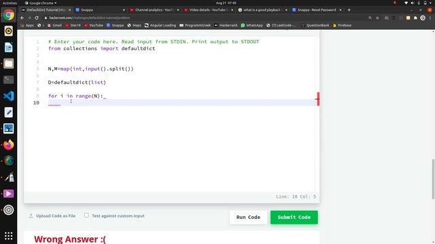Click the Upload Code as File link
Viewport: 435px width, 244px height.
[56, 216]
